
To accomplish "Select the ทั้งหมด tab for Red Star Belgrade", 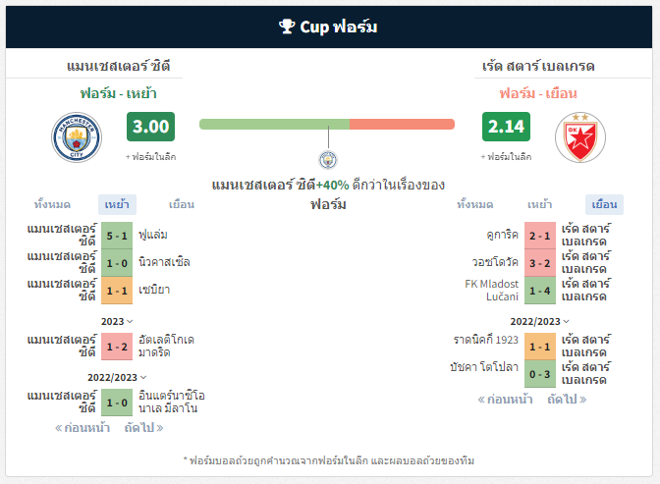I will [x=474, y=204].
